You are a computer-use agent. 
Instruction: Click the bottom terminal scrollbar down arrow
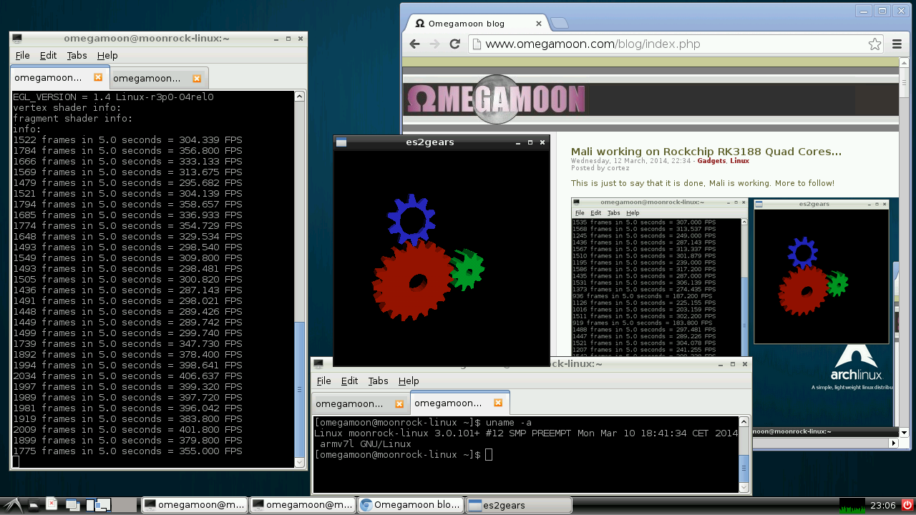point(745,488)
